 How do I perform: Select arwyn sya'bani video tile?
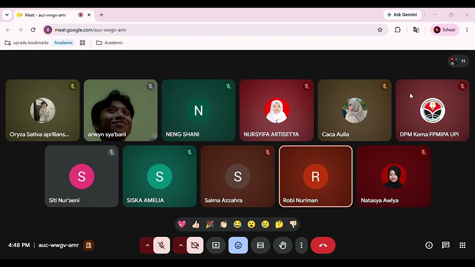(x=121, y=110)
